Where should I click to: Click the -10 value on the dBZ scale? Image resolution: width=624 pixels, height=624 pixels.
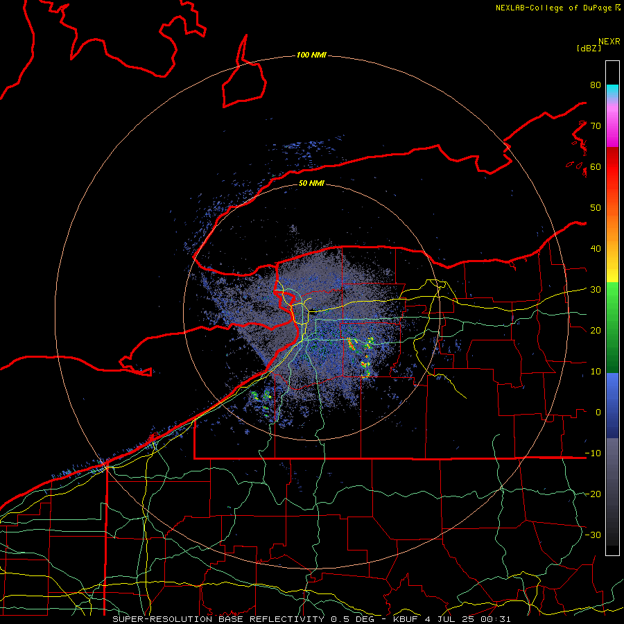[x=593, y=453]
